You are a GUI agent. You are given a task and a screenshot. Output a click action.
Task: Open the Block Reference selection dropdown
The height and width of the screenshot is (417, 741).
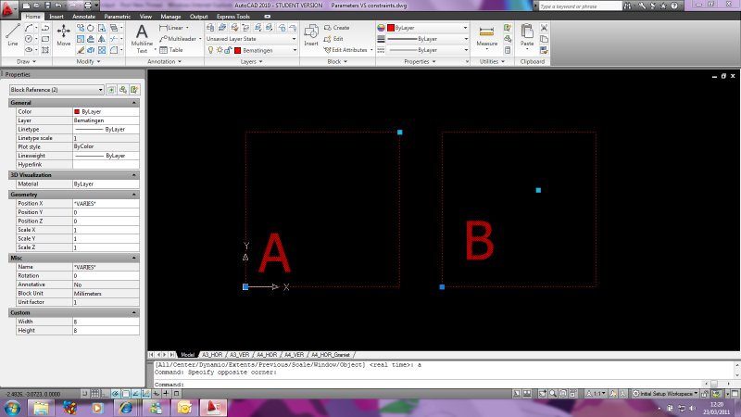point(56,90)
